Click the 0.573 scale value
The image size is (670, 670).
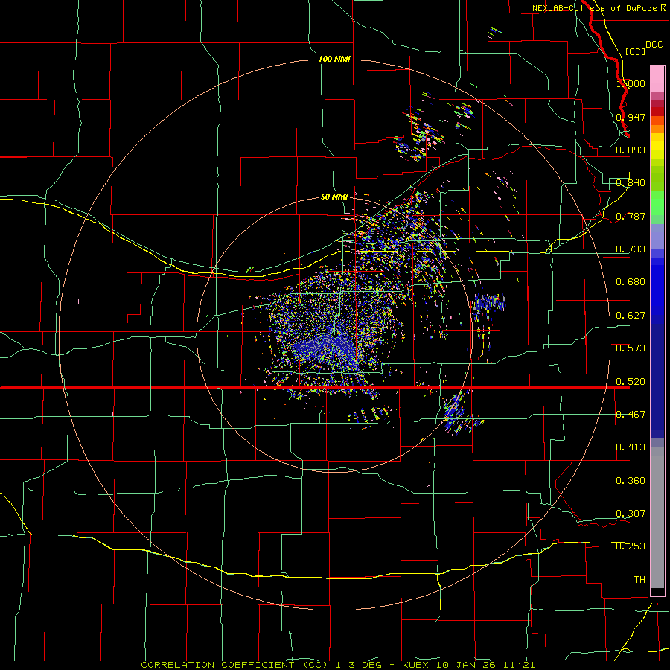click(x=631, y=348)
